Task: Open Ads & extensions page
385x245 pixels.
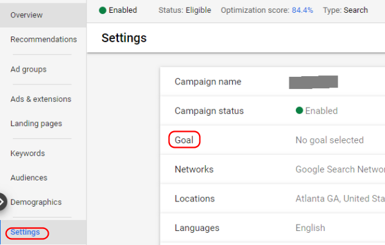Action: tap(41, 99)
